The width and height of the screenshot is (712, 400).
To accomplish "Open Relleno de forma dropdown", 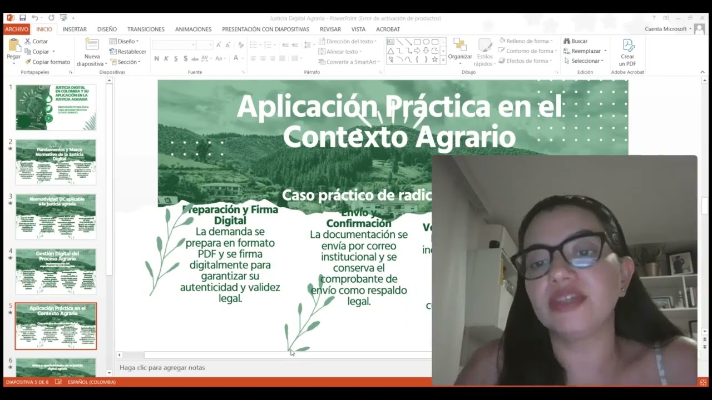I will pyautogui.click(x=525, y=41).
